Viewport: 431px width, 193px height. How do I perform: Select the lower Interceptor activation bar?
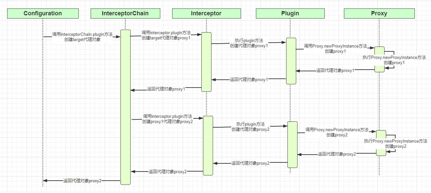click(208, 145)
